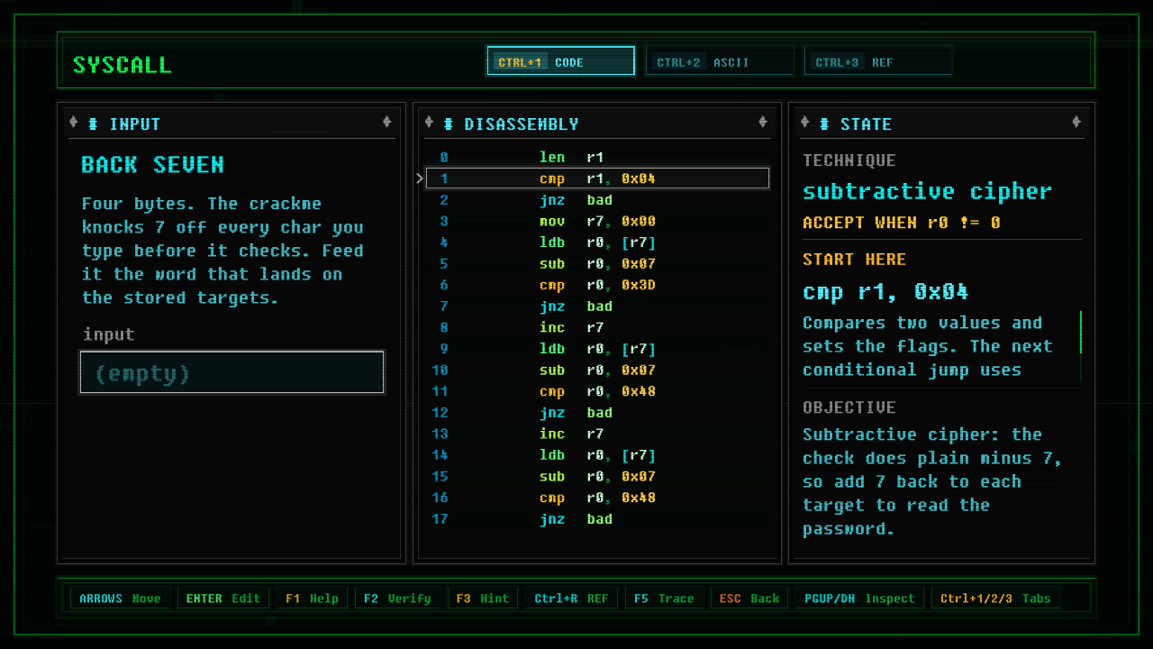
Task: Open F1 Help
Action: pos(312,598)
